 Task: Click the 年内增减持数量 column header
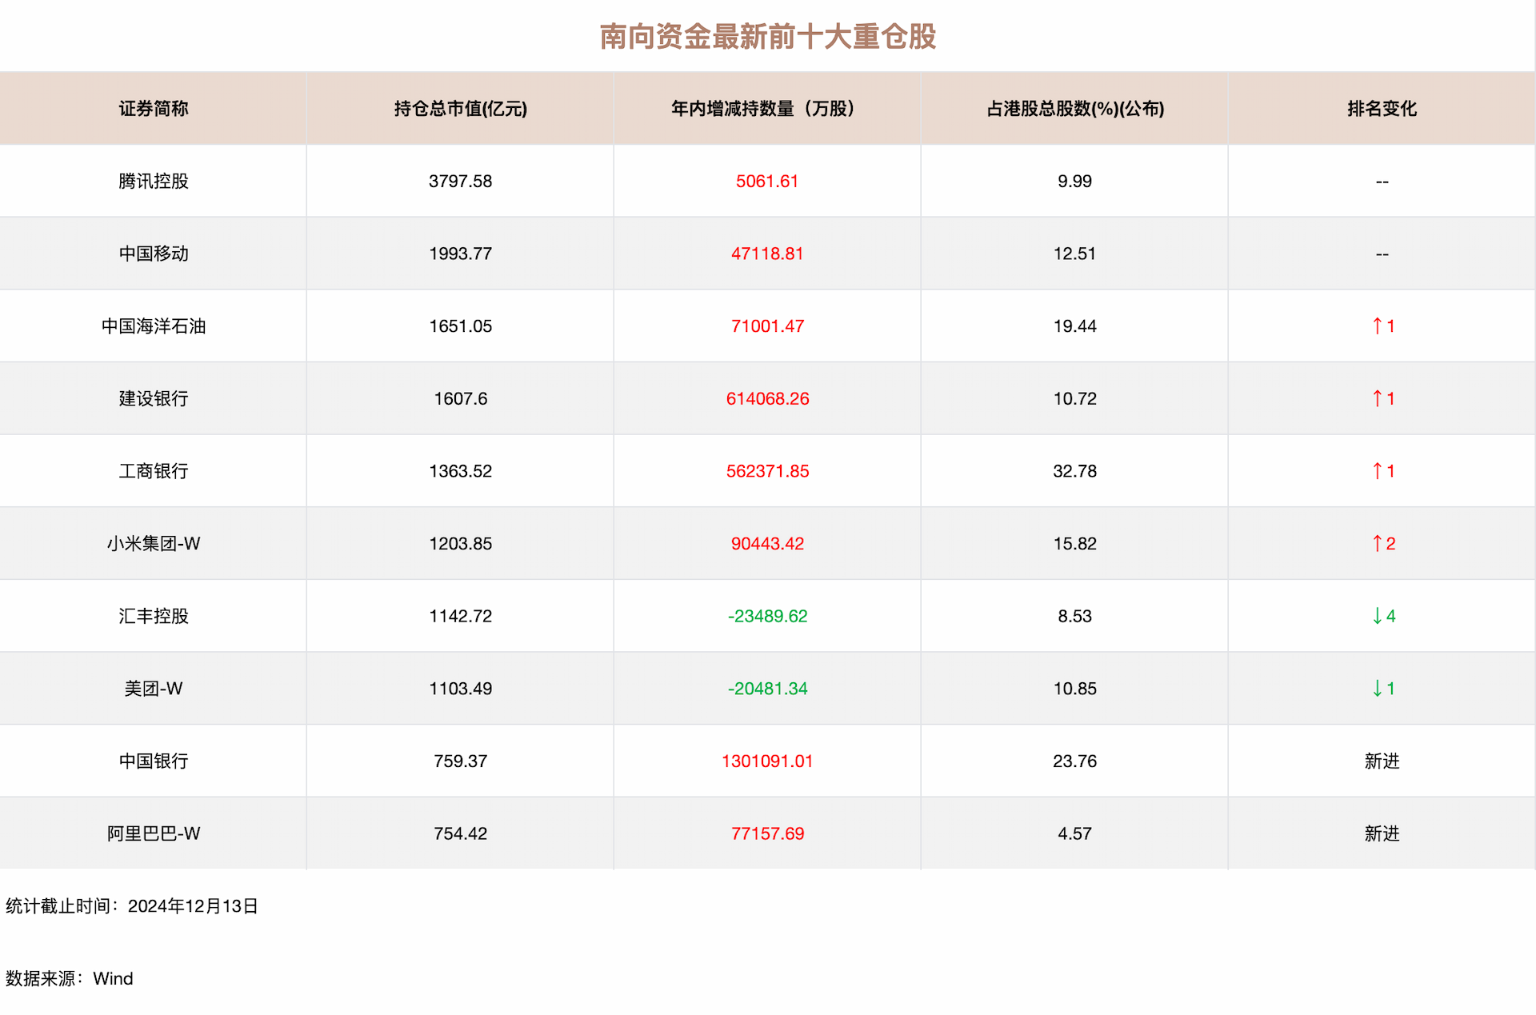point(766,109)
